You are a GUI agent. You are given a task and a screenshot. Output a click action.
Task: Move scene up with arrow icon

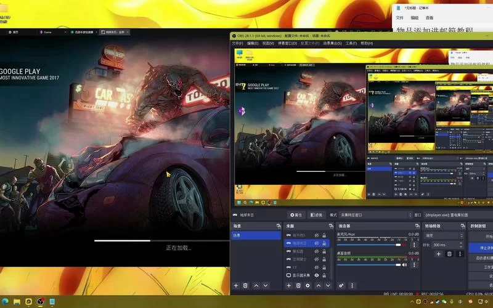[x=256, y=285]
